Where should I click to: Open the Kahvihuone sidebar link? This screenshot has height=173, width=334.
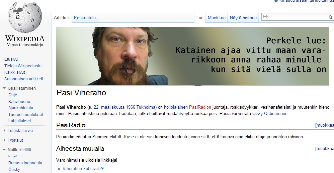pyautogui.click(x=19, y=101)
